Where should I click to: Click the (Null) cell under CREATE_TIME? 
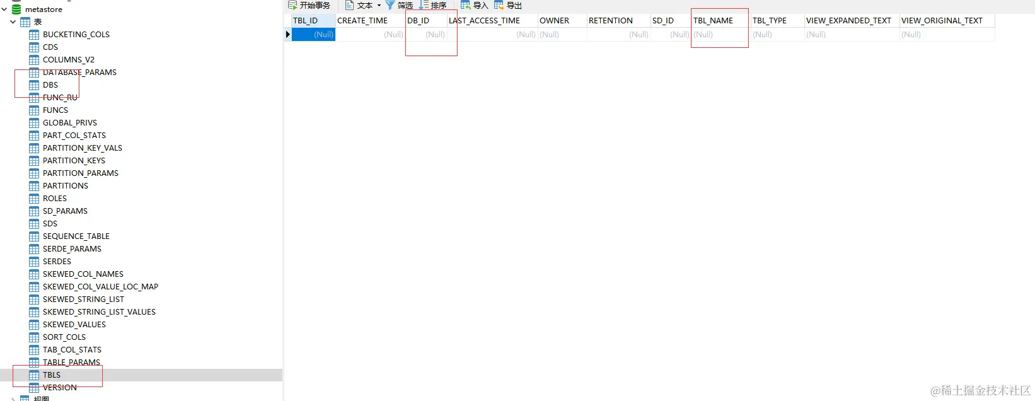coord(370,35)
